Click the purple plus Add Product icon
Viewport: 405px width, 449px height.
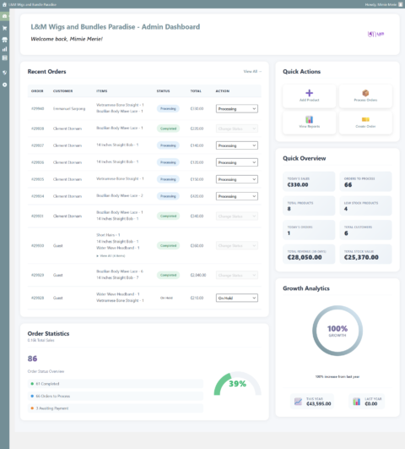tap(309, 93)
